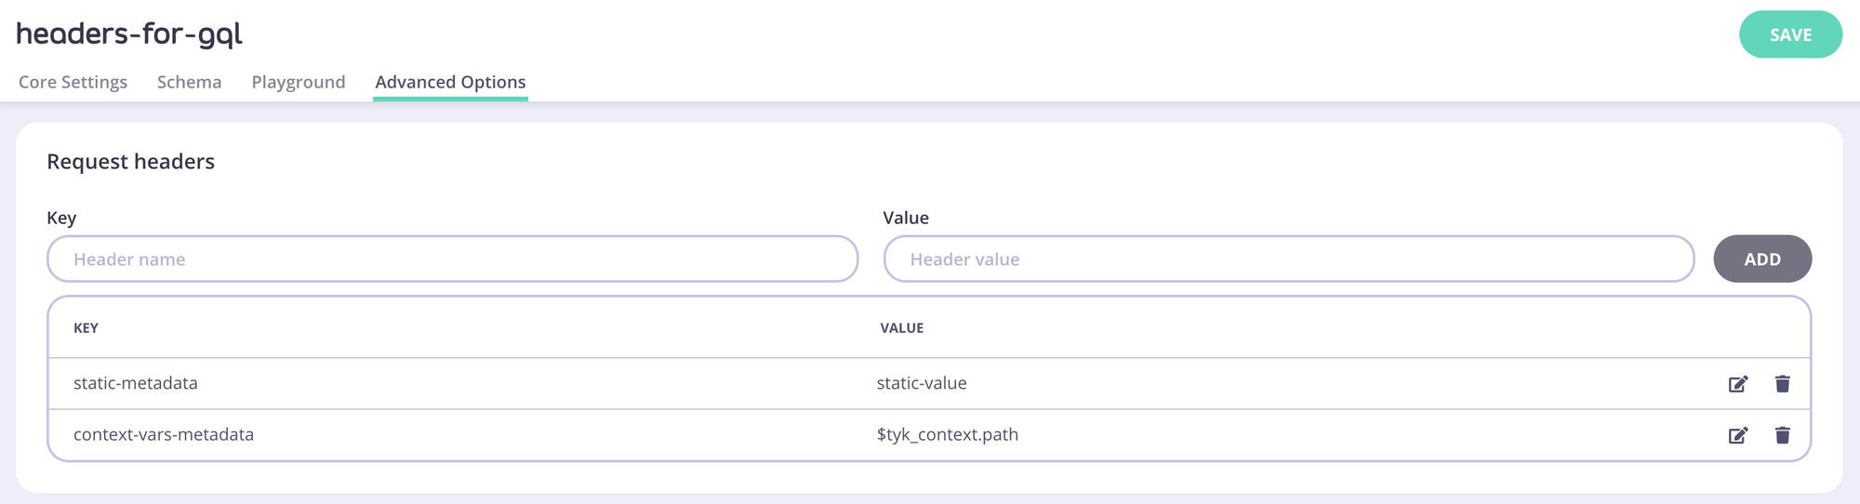Screen dimensions: 1860x504
Task: Click into the Header value field
Action: (x=1288, y=259)
